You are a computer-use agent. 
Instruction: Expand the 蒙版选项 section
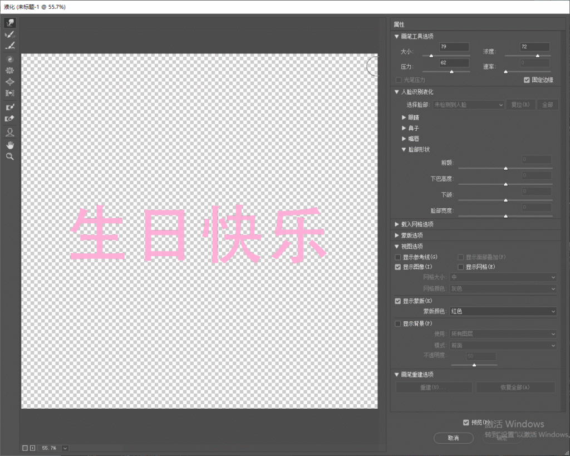396,236
